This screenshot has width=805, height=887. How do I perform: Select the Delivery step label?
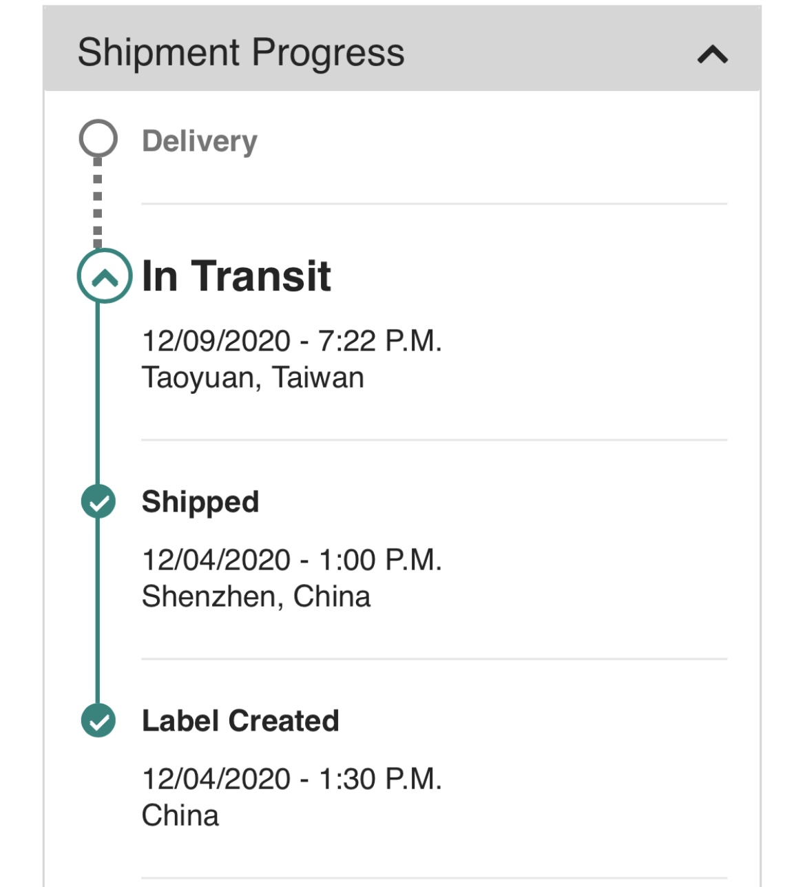pyautogui.click(x=199, y=141)
